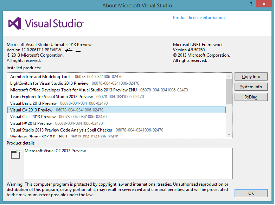This screenshot has width=275, height=205.
Task: Select Visual C# 2013 Preview row
Action: click(x=116, y=110)
